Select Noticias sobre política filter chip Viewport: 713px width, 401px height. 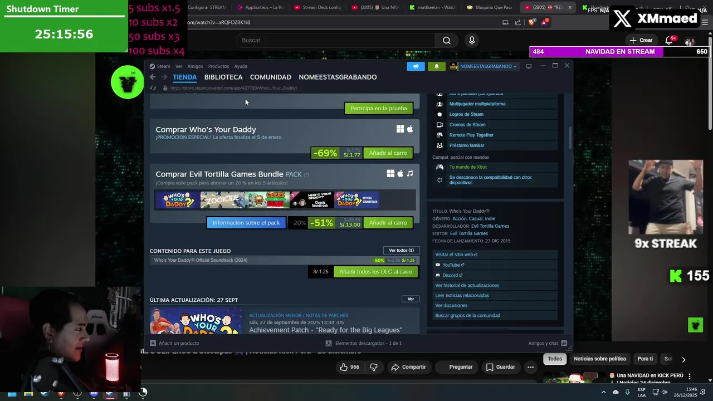coord(600,359)
